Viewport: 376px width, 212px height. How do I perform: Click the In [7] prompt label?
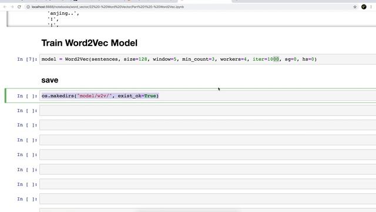point(27,59)
